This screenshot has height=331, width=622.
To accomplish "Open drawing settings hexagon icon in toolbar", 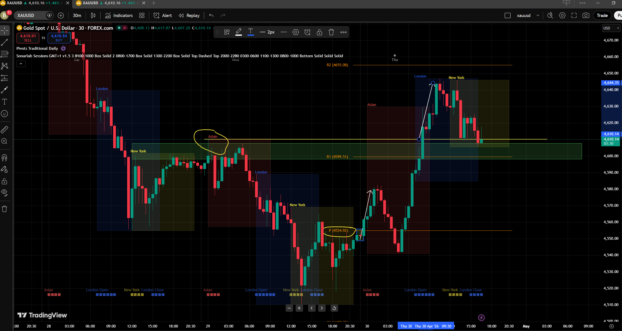I will 296,32.
